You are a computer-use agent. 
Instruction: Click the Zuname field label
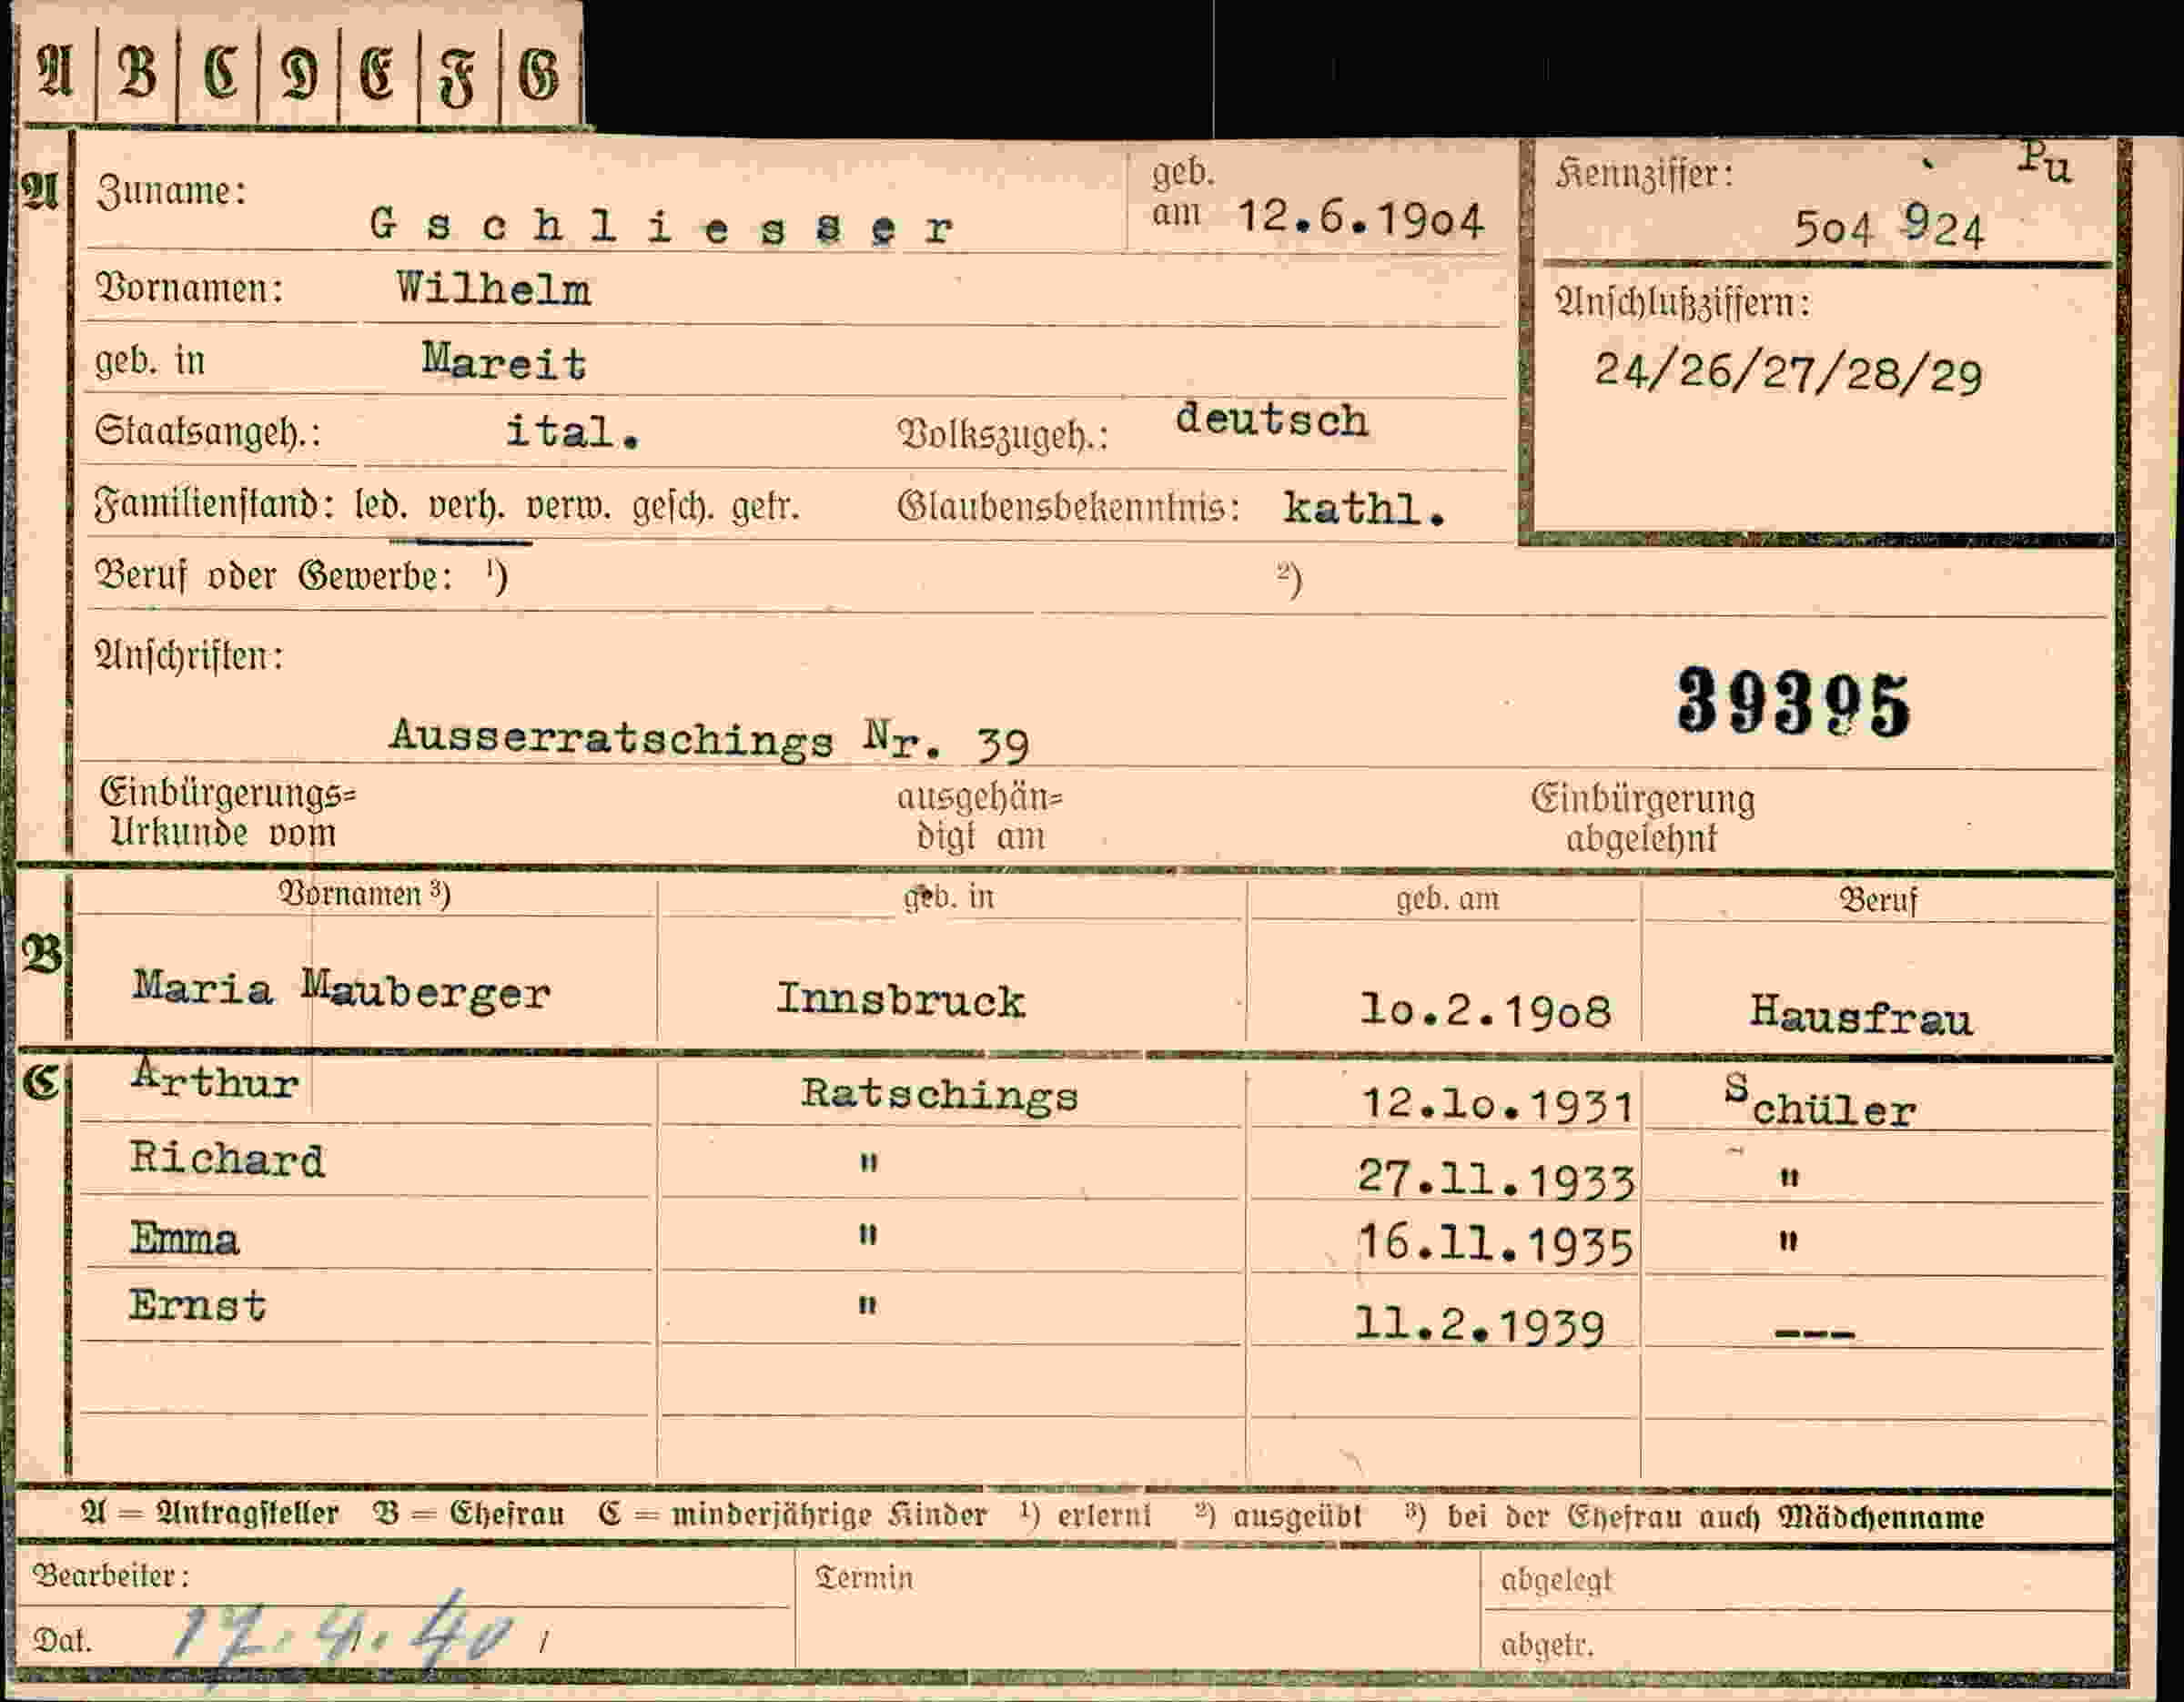(x=171, y=191)
